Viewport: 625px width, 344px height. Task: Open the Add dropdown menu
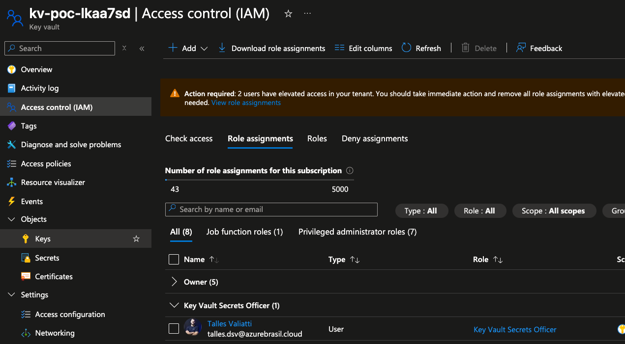(x=188, y=48)
